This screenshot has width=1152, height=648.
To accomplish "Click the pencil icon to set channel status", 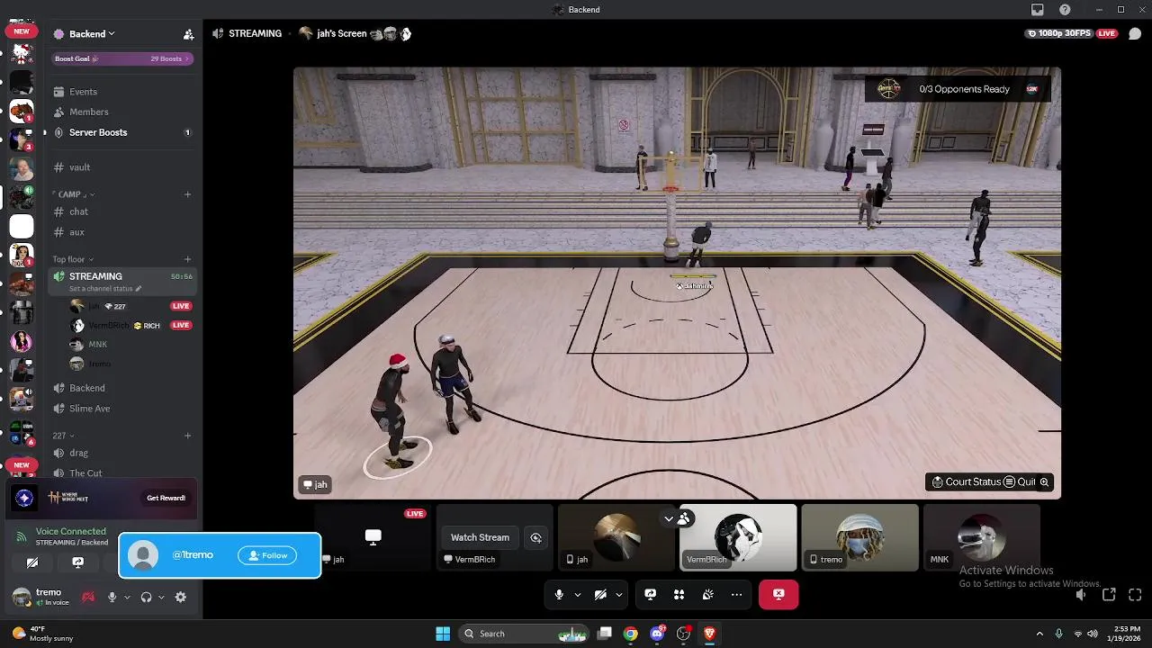I will click(x=139, y=289).
